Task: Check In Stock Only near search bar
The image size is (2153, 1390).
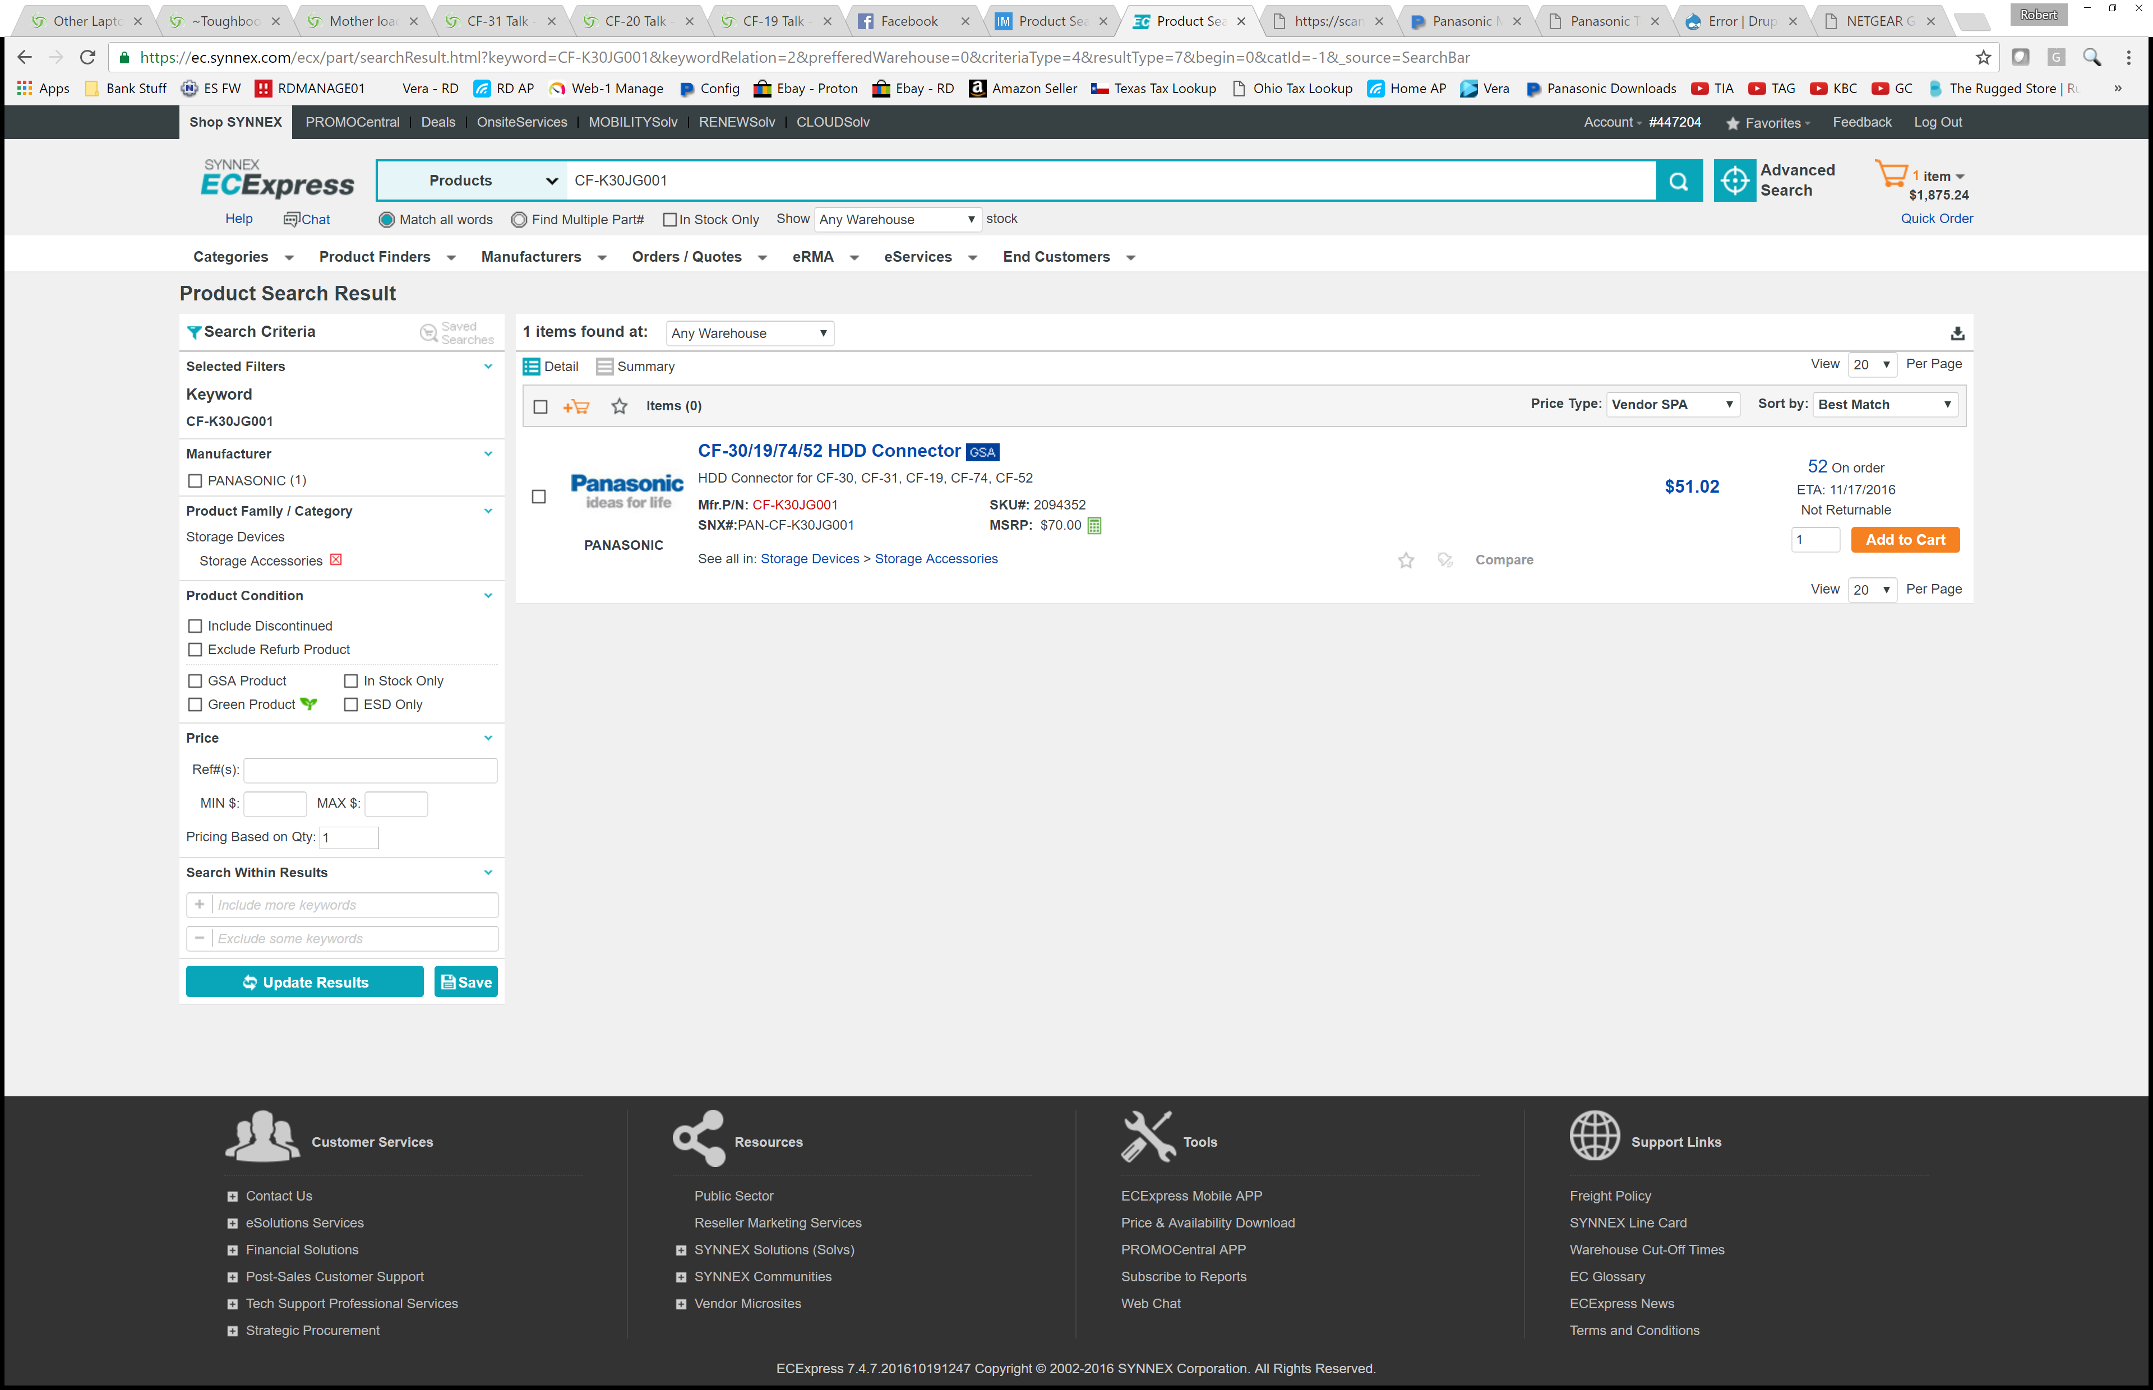Action: click(x=670, y=219)
